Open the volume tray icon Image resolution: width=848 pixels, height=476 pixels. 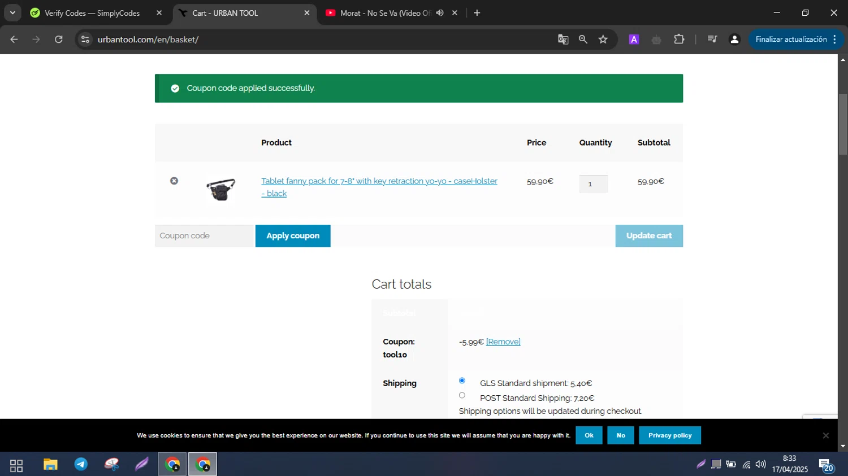(x=761, y=465)
